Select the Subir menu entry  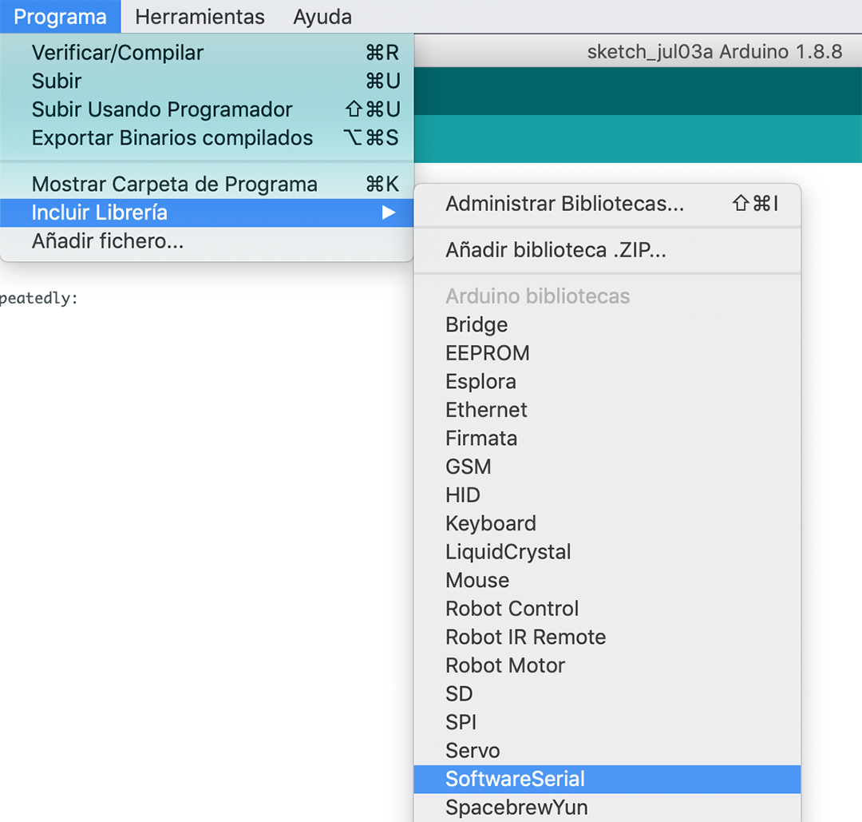57,81
